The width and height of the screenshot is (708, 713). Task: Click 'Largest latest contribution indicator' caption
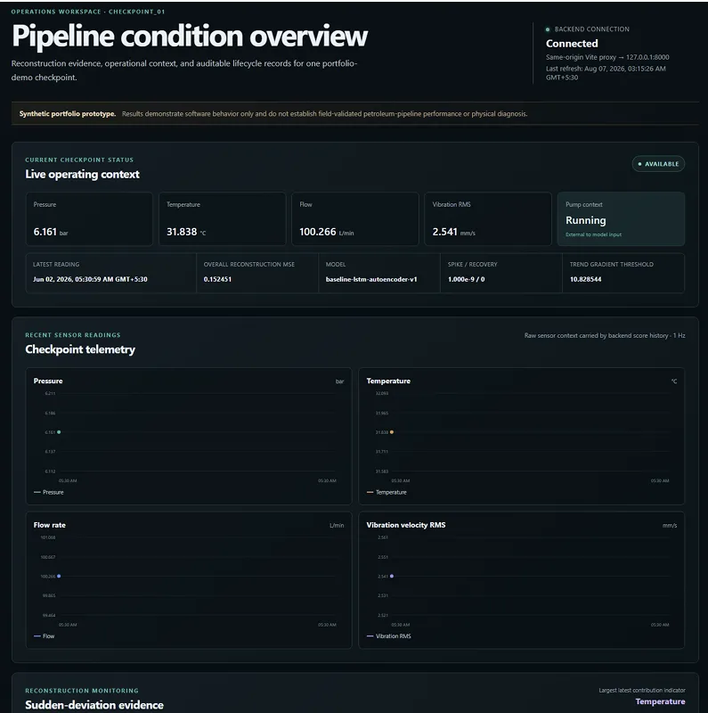tap(642, 690)
